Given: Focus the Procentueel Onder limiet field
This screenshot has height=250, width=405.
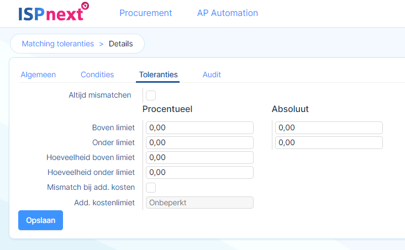Looking at the screenshot, I should pos(199,143).
